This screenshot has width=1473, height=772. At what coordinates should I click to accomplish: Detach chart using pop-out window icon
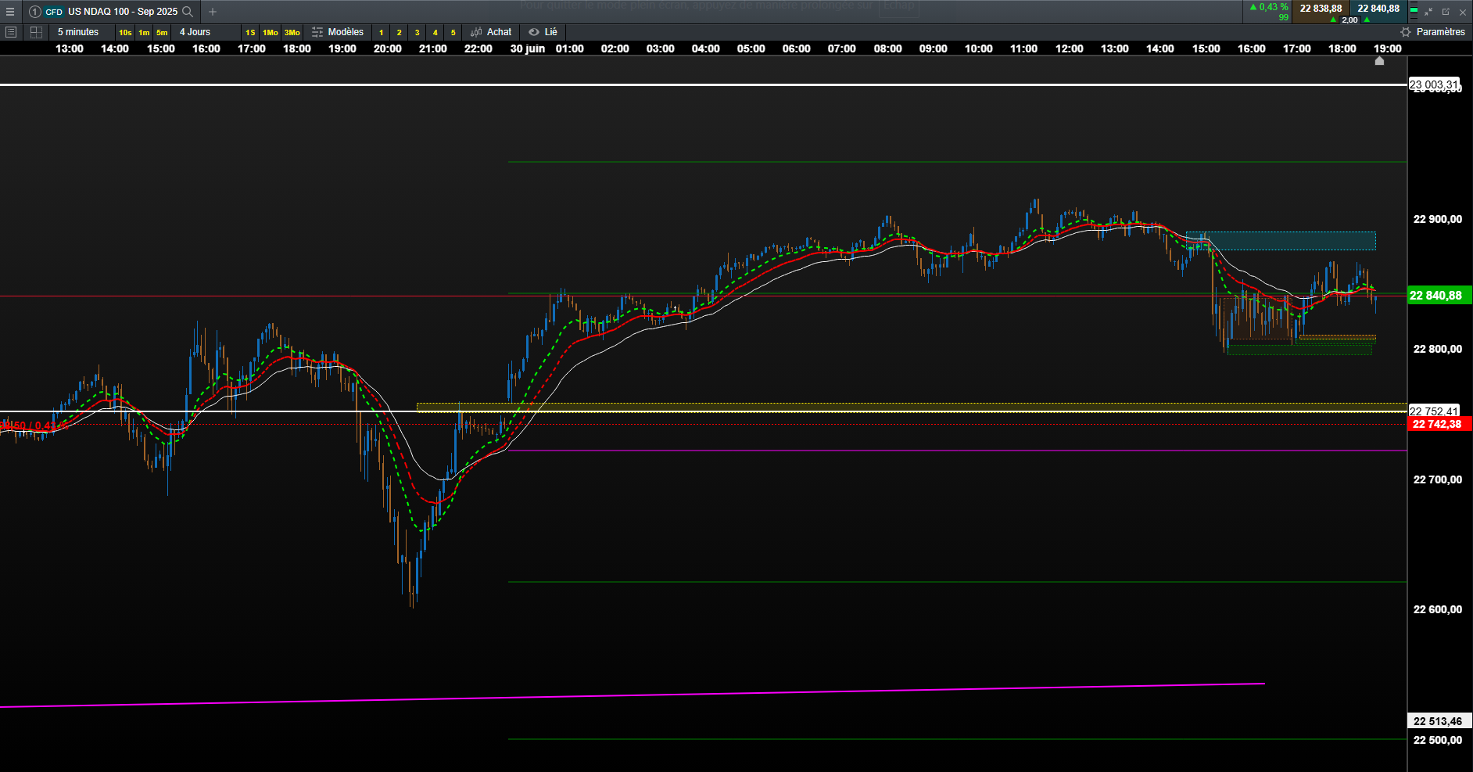[x=1446, y=12]
